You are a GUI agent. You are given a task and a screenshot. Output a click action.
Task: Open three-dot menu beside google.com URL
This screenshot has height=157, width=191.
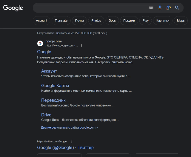(81, 46)
